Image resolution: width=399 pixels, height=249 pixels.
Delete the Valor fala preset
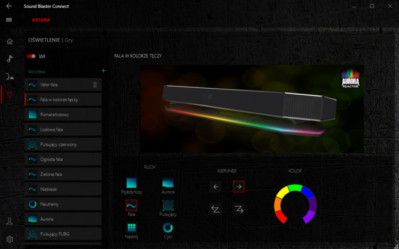point(95,85)
